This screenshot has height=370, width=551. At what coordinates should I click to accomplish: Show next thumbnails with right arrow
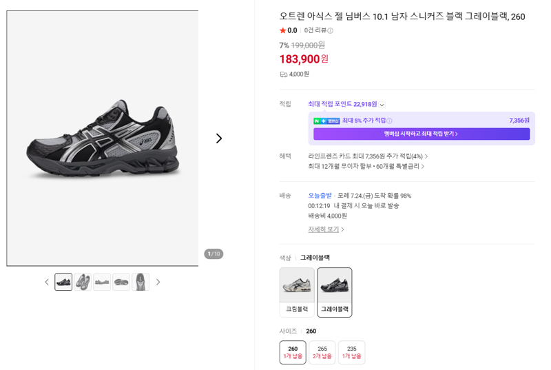(x=158, y=282)
